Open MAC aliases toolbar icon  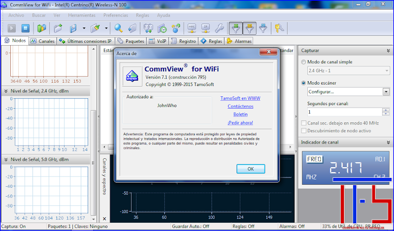192,28
